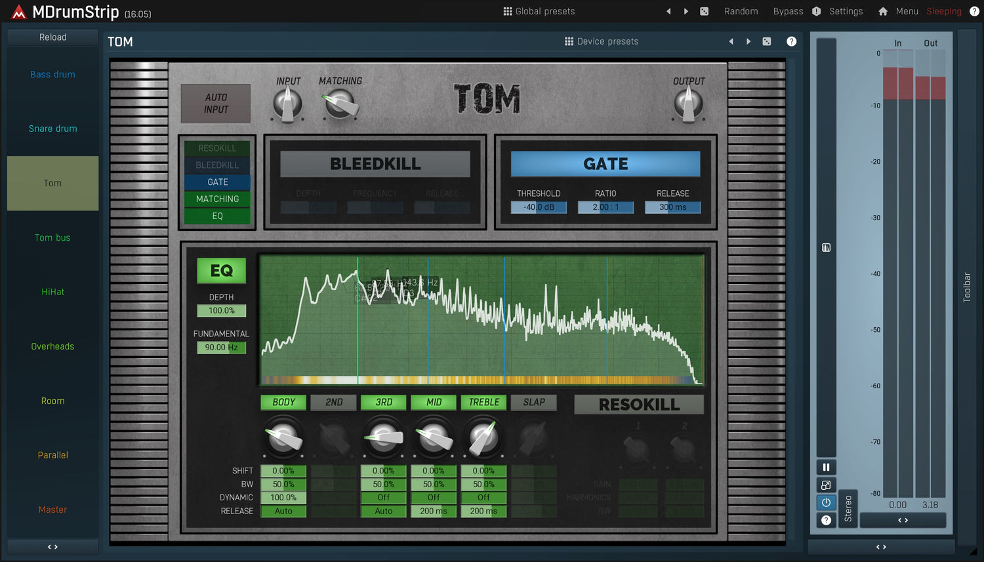This screenshot has height=562, width=984.
Task: Enable the 2ND harmonic band
Action: 334,402
